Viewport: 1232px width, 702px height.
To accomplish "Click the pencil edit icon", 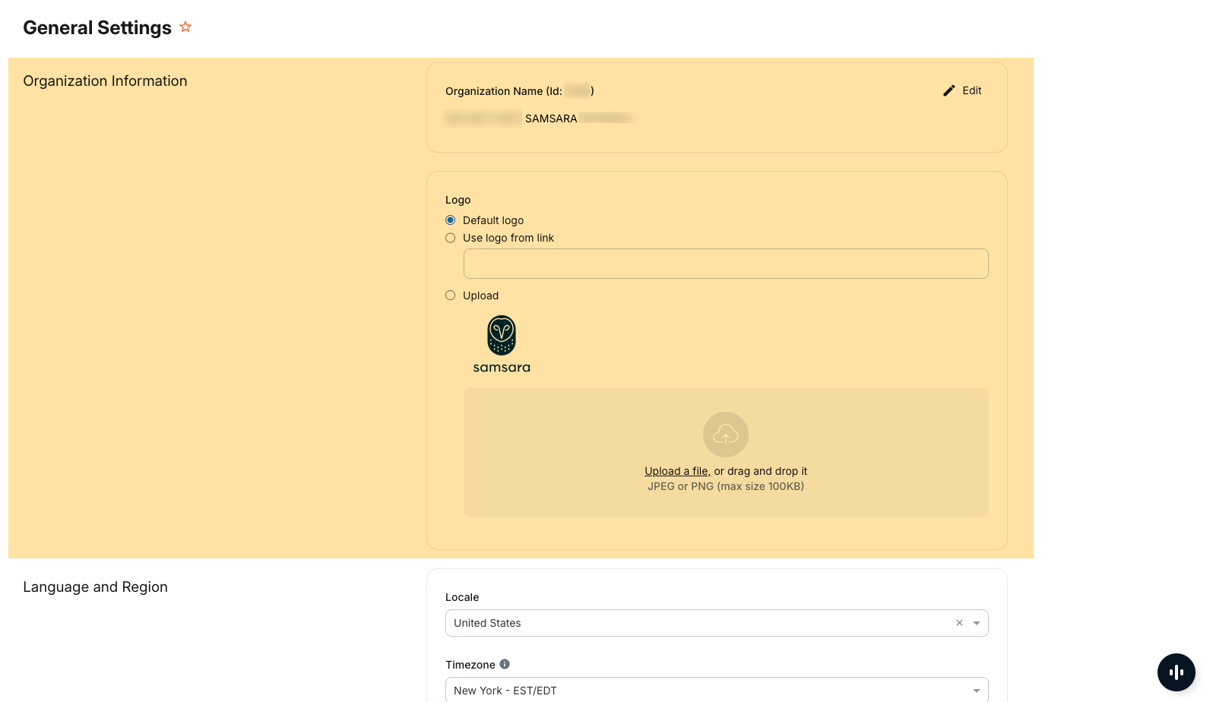I will pos(949,90).
